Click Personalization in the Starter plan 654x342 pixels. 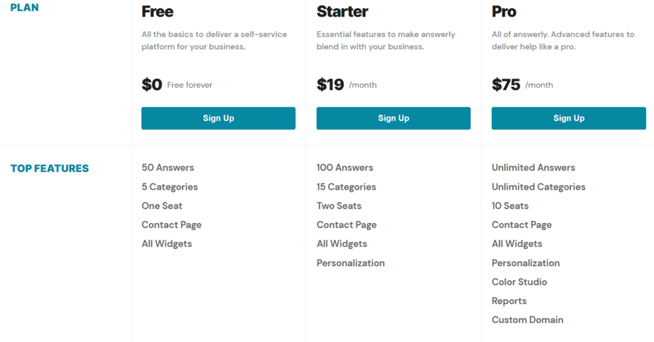(351, 263)
